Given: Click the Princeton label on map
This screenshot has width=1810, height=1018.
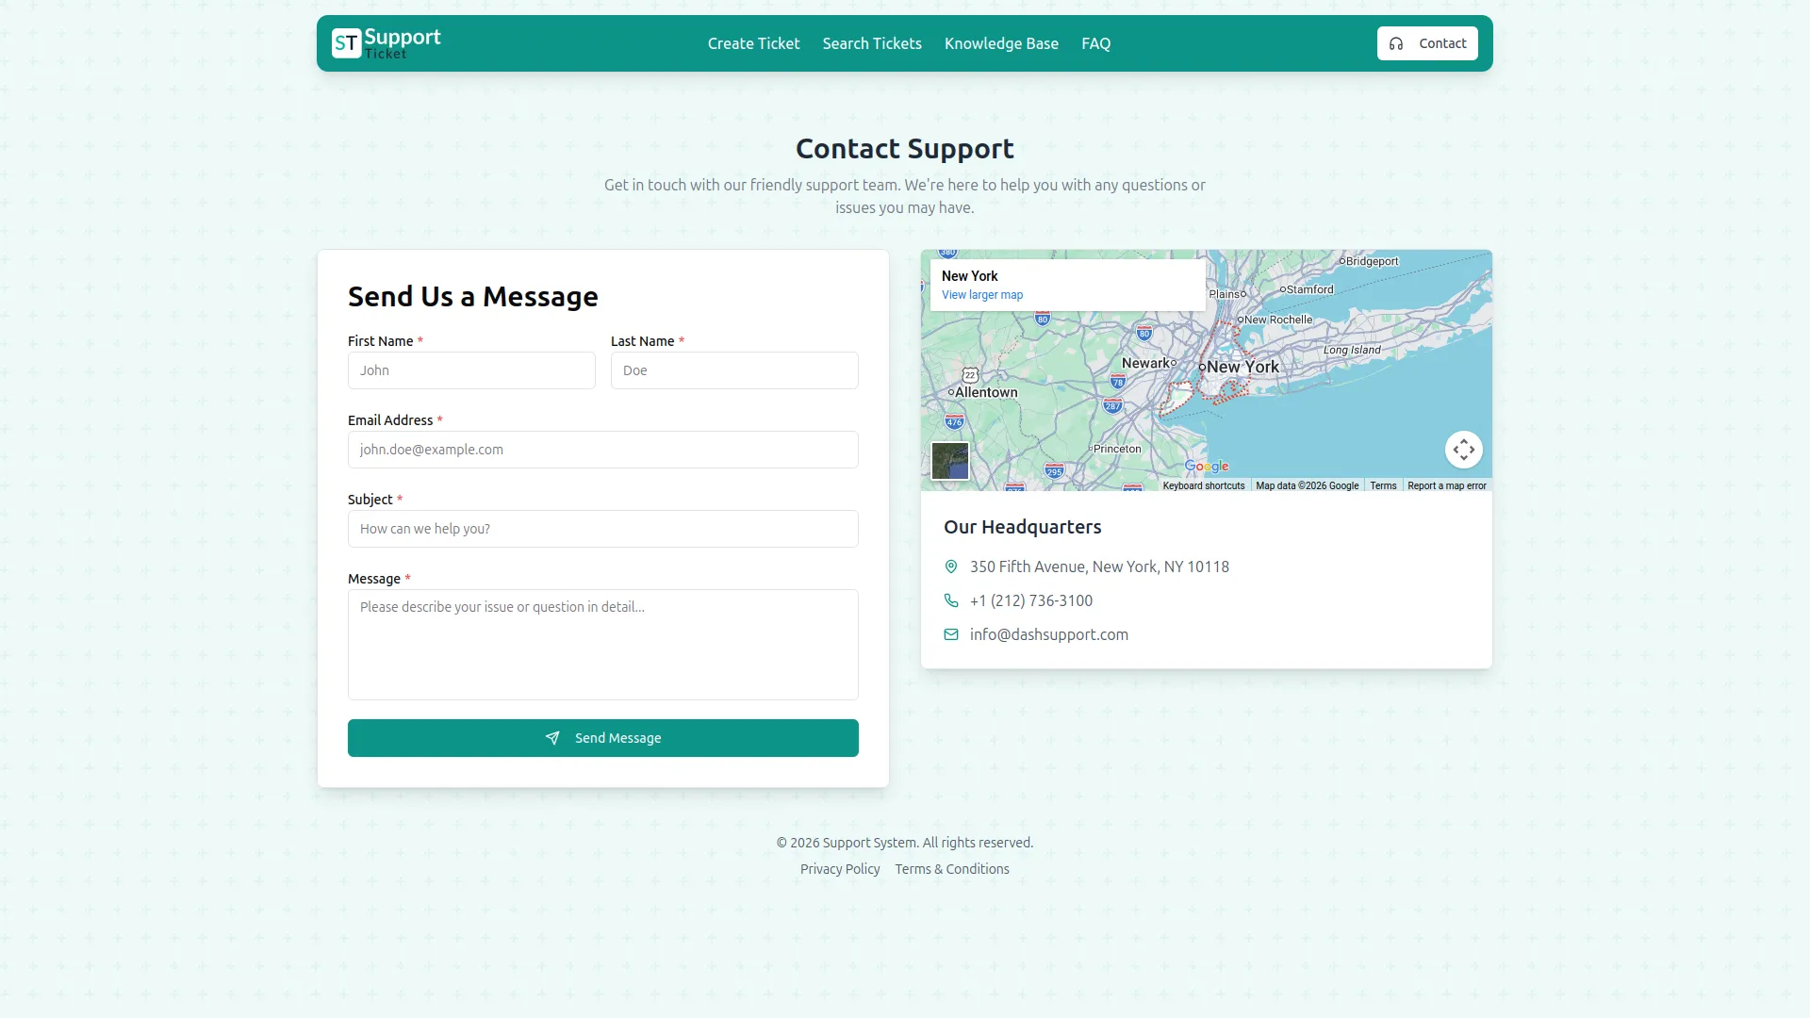Looking at the screenshot, I should pos(1117,449).
